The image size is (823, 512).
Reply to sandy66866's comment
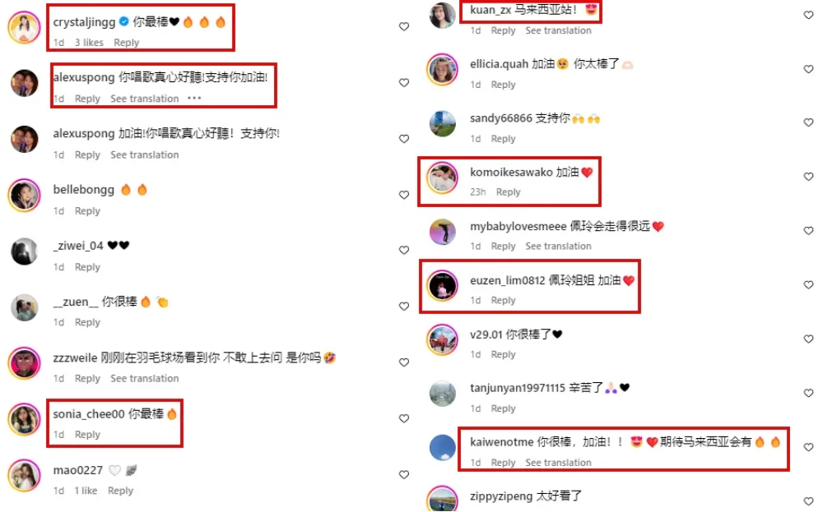(x=503, y=139)
